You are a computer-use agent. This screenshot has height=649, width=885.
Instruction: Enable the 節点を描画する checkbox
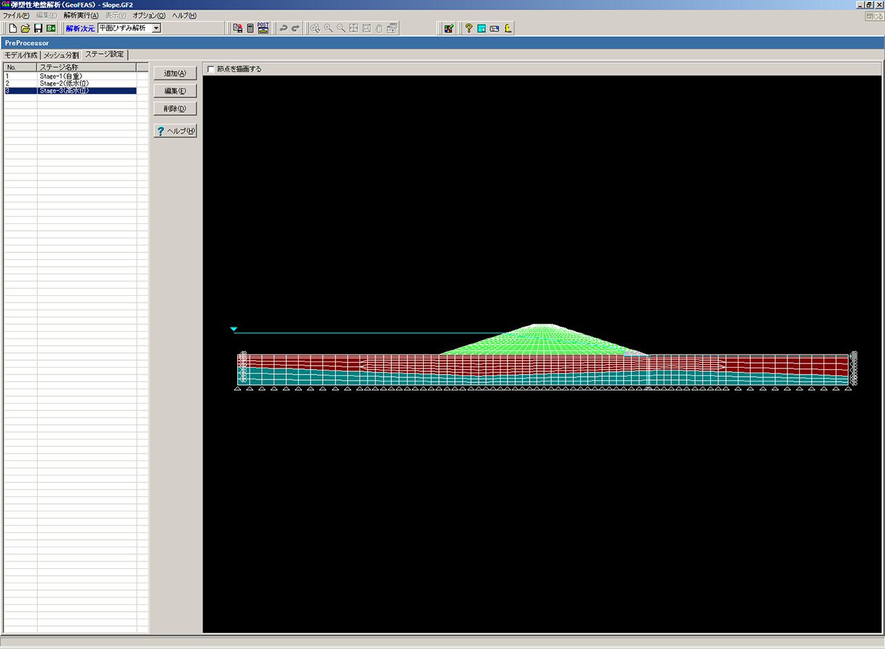point(211,69)
